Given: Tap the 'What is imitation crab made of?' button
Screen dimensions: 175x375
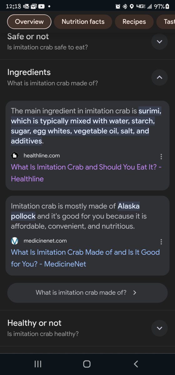Looking at the screenshot, I should (x=87, y=293).
